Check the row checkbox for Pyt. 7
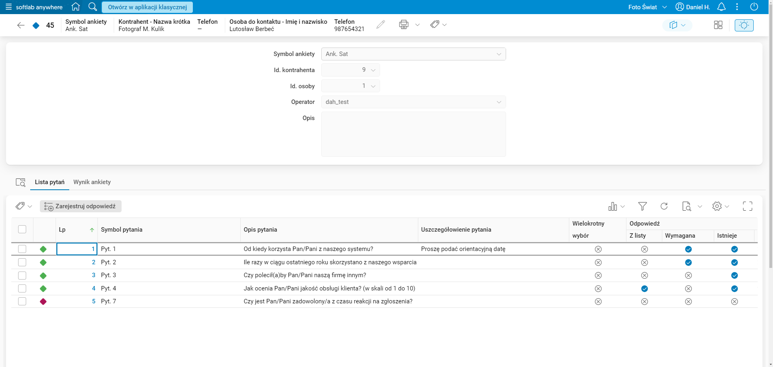The width and height of the screenshot is (773, 367). 22,301
